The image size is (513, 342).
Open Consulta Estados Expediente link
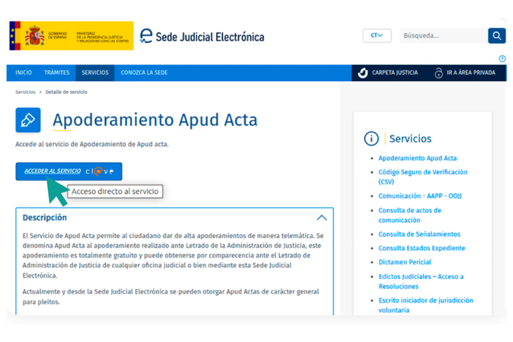[x=421, y=249]
